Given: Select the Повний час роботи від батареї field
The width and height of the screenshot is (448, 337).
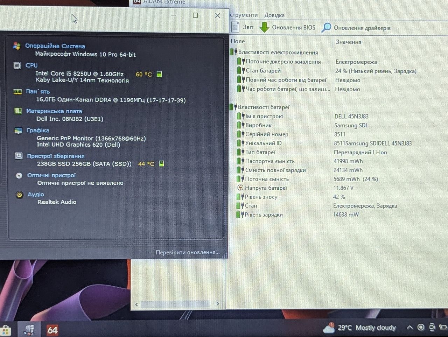Looking at the screenshot, I should pyautogui.click(x=286, y=80).
